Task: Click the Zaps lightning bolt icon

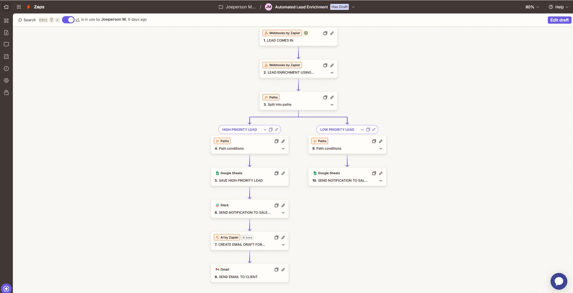Action: [x=28, y=7]
